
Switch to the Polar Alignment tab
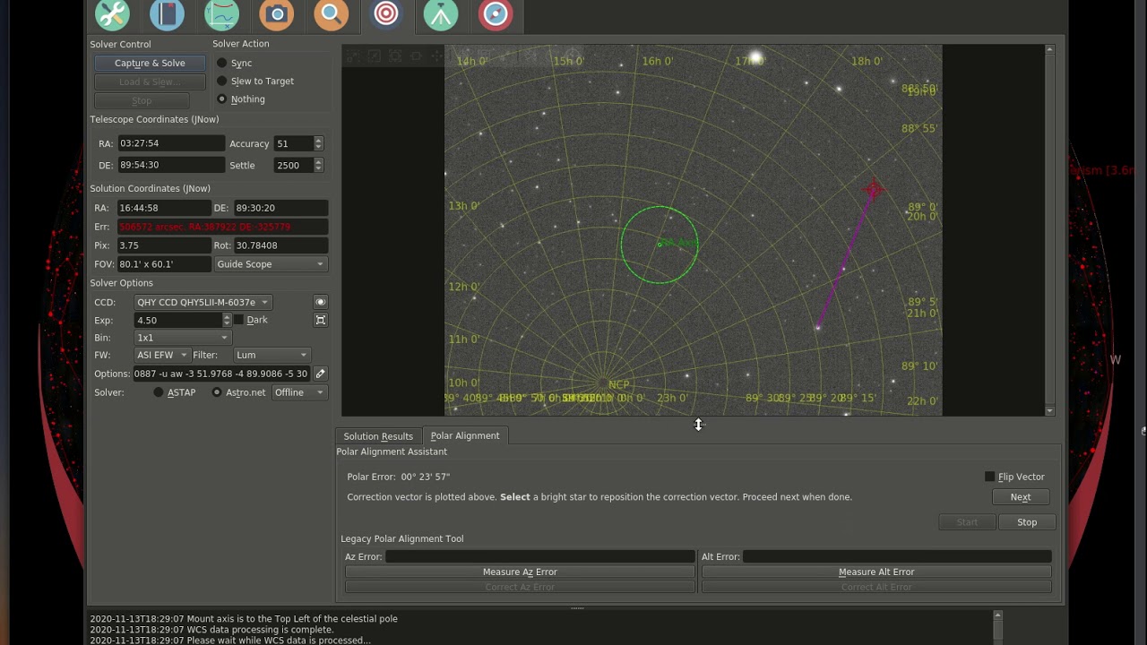[x=465, y=435]
